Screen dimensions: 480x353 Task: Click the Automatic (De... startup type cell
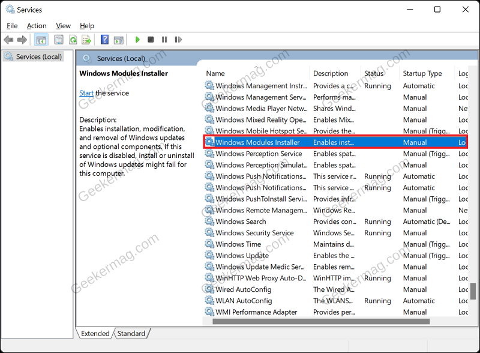[427, 222]
